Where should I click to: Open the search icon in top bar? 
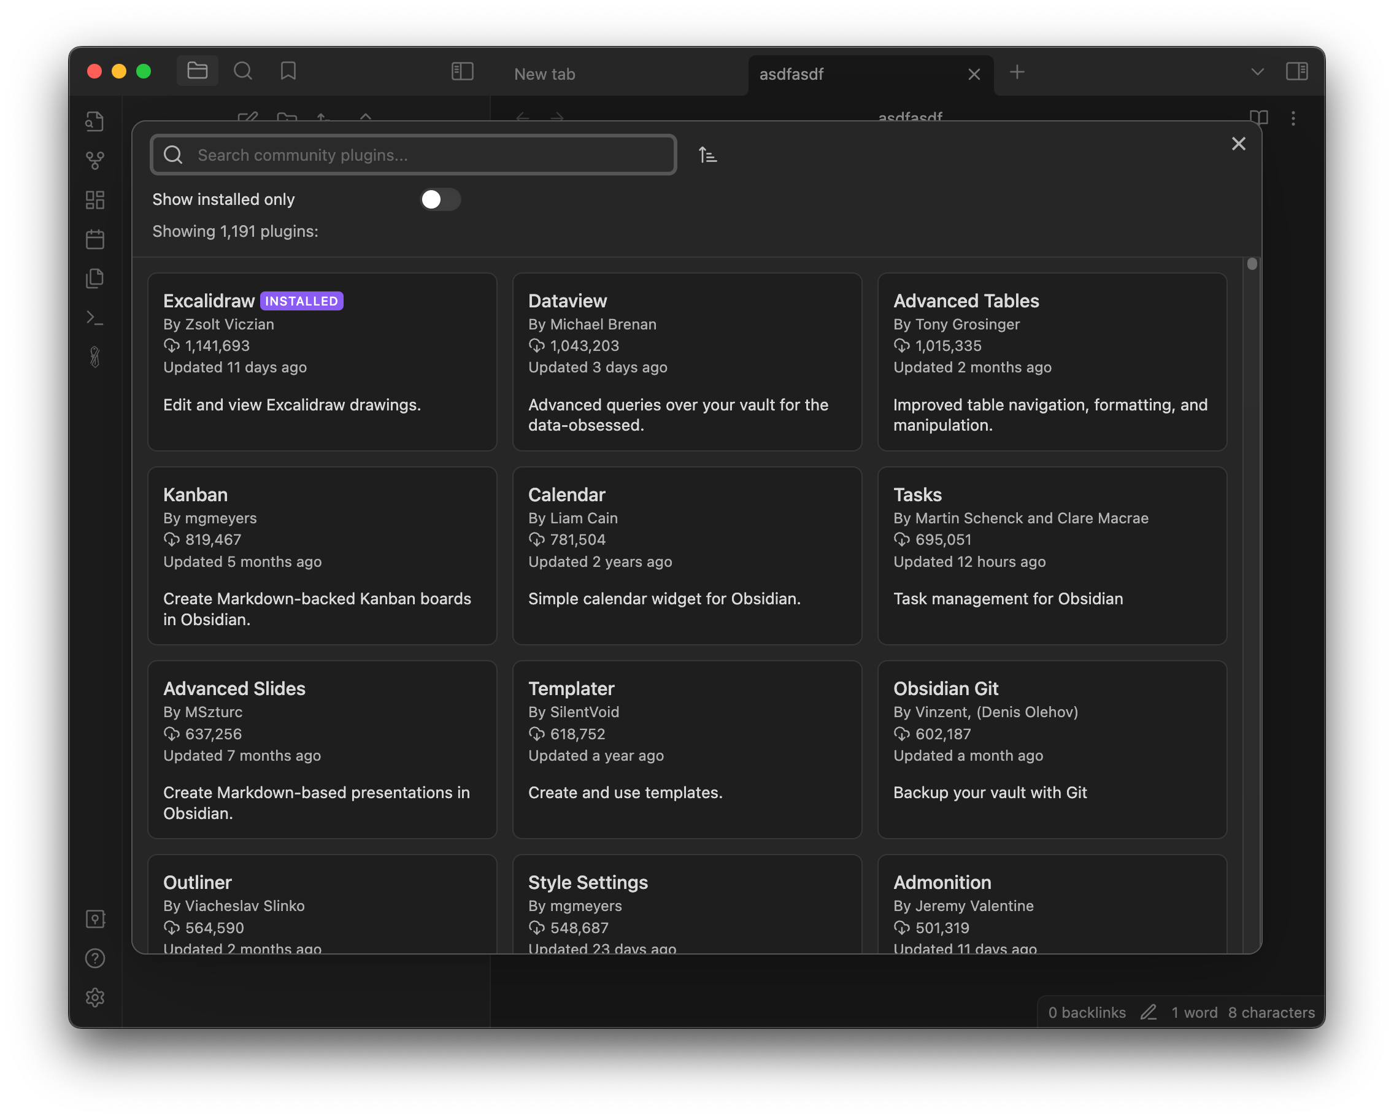pyautogui.click(x=243, y=71)
